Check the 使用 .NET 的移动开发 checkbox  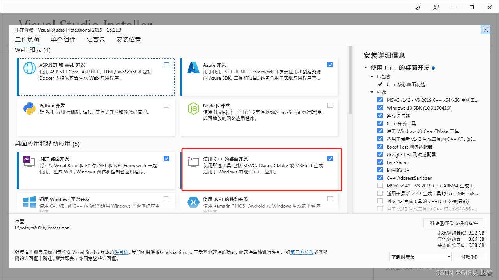click(330, 199)
